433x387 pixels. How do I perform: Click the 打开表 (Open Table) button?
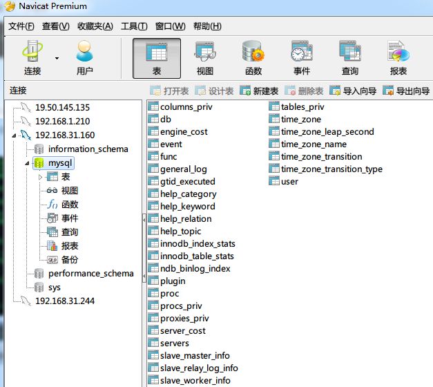[169, 91]
